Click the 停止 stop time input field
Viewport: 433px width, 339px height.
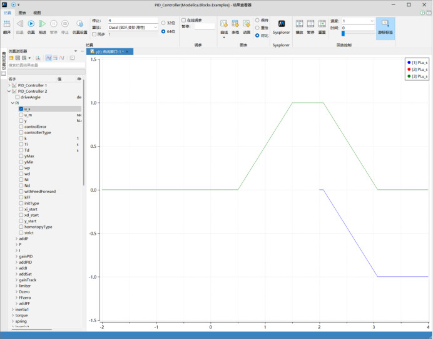coord(133,21)
